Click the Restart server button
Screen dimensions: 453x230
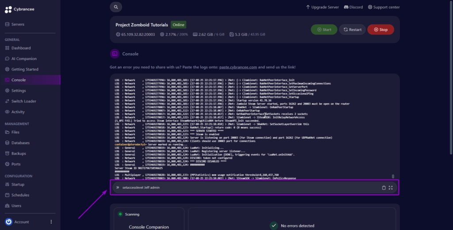click(x=352, y=30)
